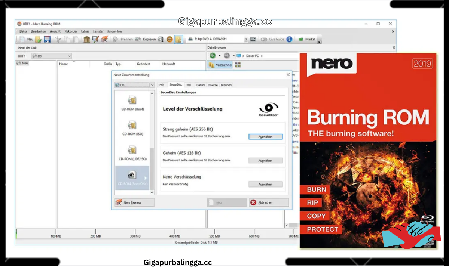The width and height of the screenshot is (449, 269).
Task: Expand the forward arrow history dropdown
Action: [x=233, y=56]
